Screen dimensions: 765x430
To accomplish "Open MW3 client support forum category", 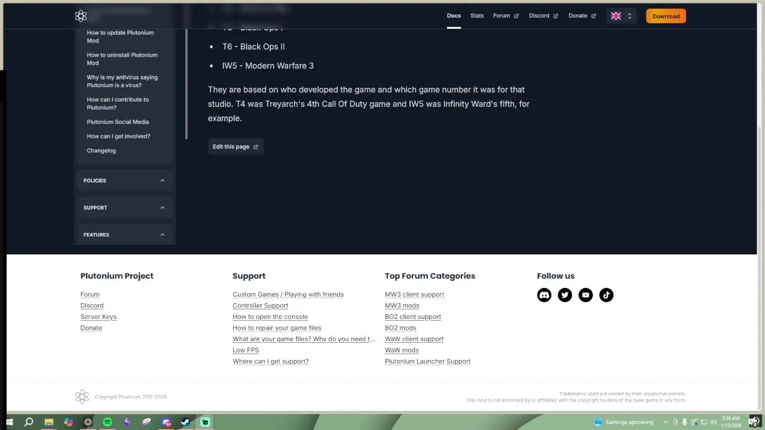I will pos(414,294).
